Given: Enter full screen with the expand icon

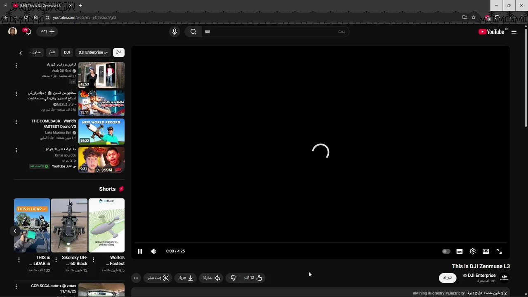Looking at the screenshot, I should (499, 251).
